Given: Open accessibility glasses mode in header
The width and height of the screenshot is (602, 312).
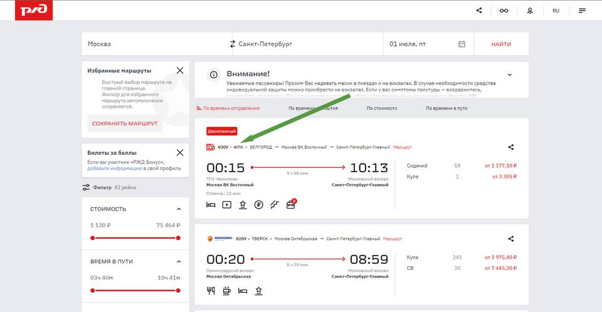Looking at the screenshot, I should pos(504,11).
